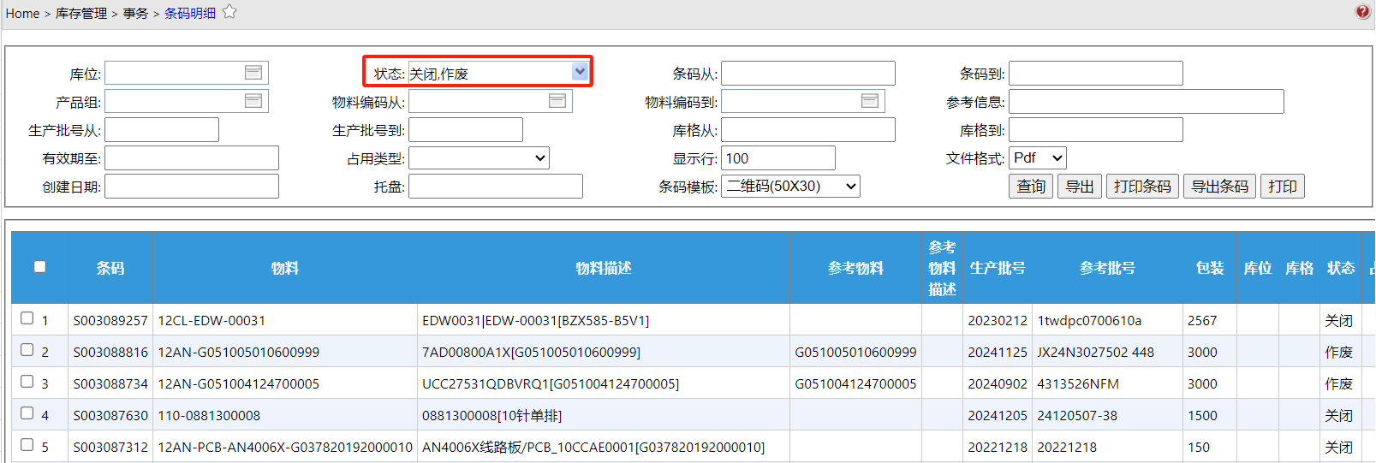Click into the 显示行 field
Screen dimensions: 1376x463
(x=778, y=158)
